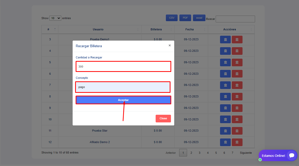Go to page 7 of results
Viewport: 299px width, 166px height.
coord(232,153)
